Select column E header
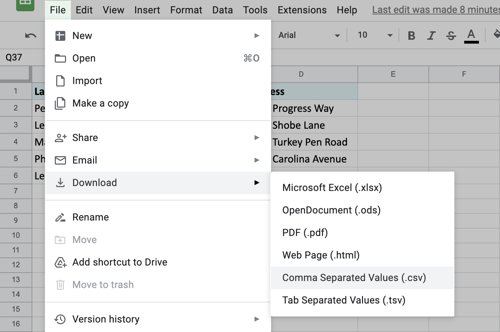This screenshot has height=332, width=500. [393, 74]
